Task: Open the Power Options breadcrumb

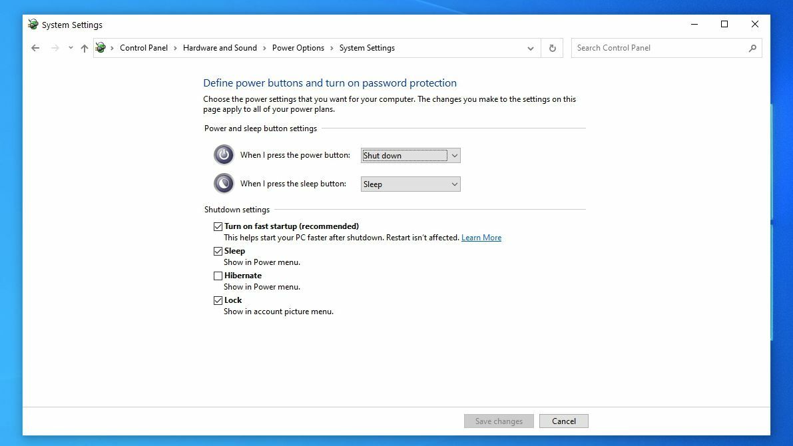Action: coord(298,48)
